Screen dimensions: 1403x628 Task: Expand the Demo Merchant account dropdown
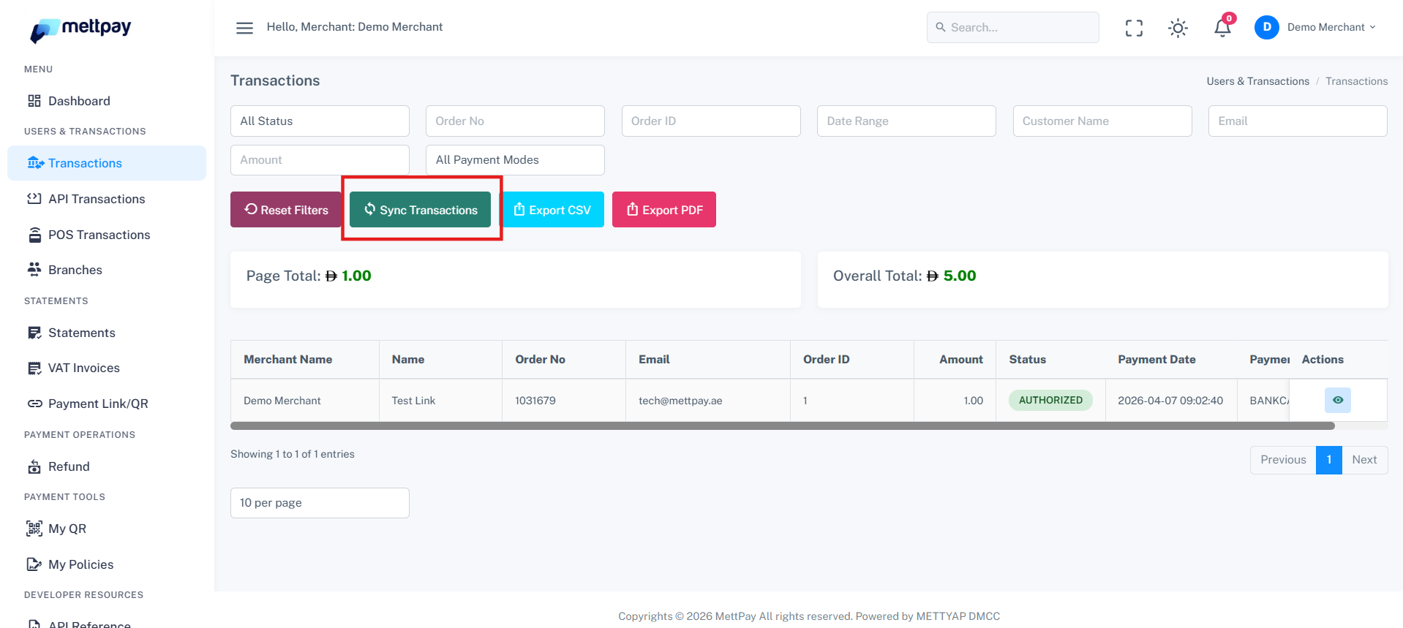coord(1331,27)
